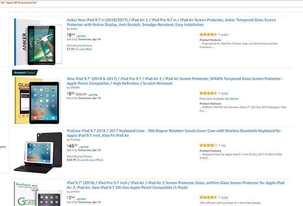The width and height of the screenshot is (303, 206).
Task: Open the Anker Tempered Glass Screen Protector title
Action: [x=171, y=22]
